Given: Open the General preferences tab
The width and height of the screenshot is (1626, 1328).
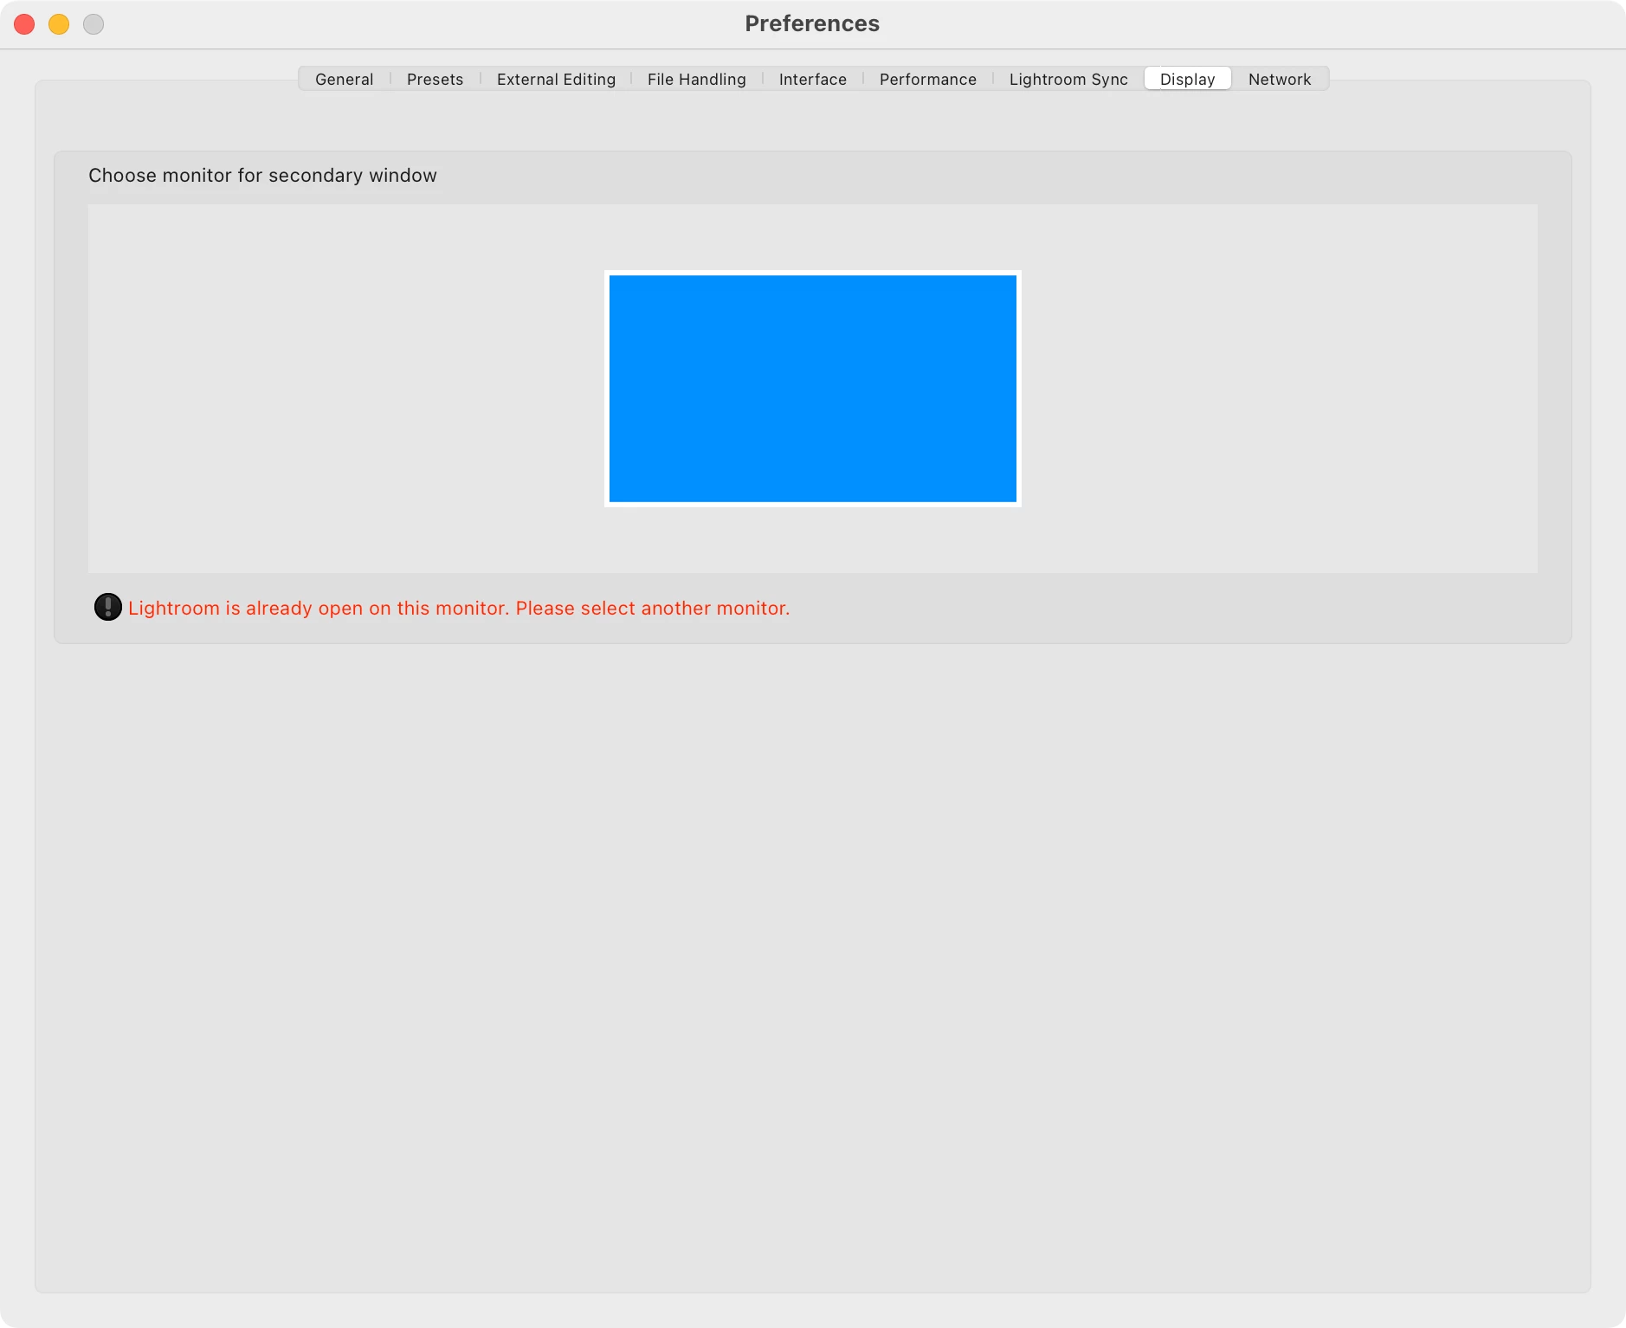Looking at the screenshot, I should pyautogui.click(x=344, y=79).
